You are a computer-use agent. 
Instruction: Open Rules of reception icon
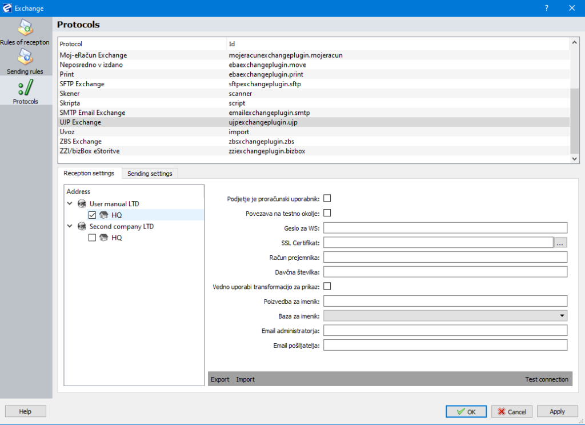25,27
